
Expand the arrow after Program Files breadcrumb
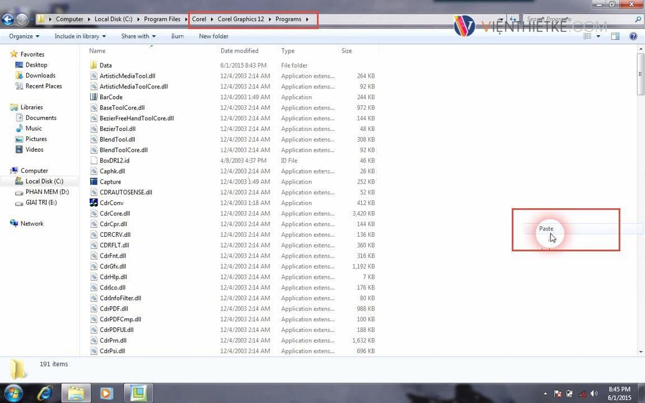tap(186, 19)
